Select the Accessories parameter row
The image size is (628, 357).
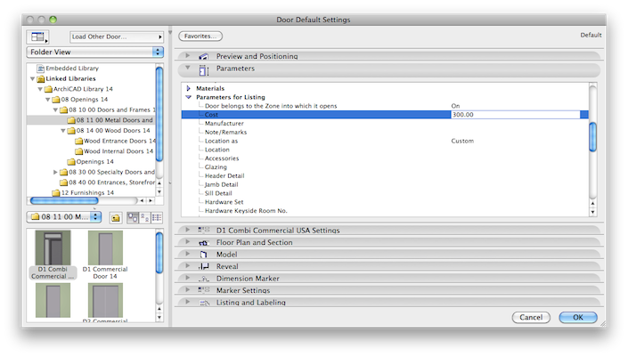[x=385, y=158]
